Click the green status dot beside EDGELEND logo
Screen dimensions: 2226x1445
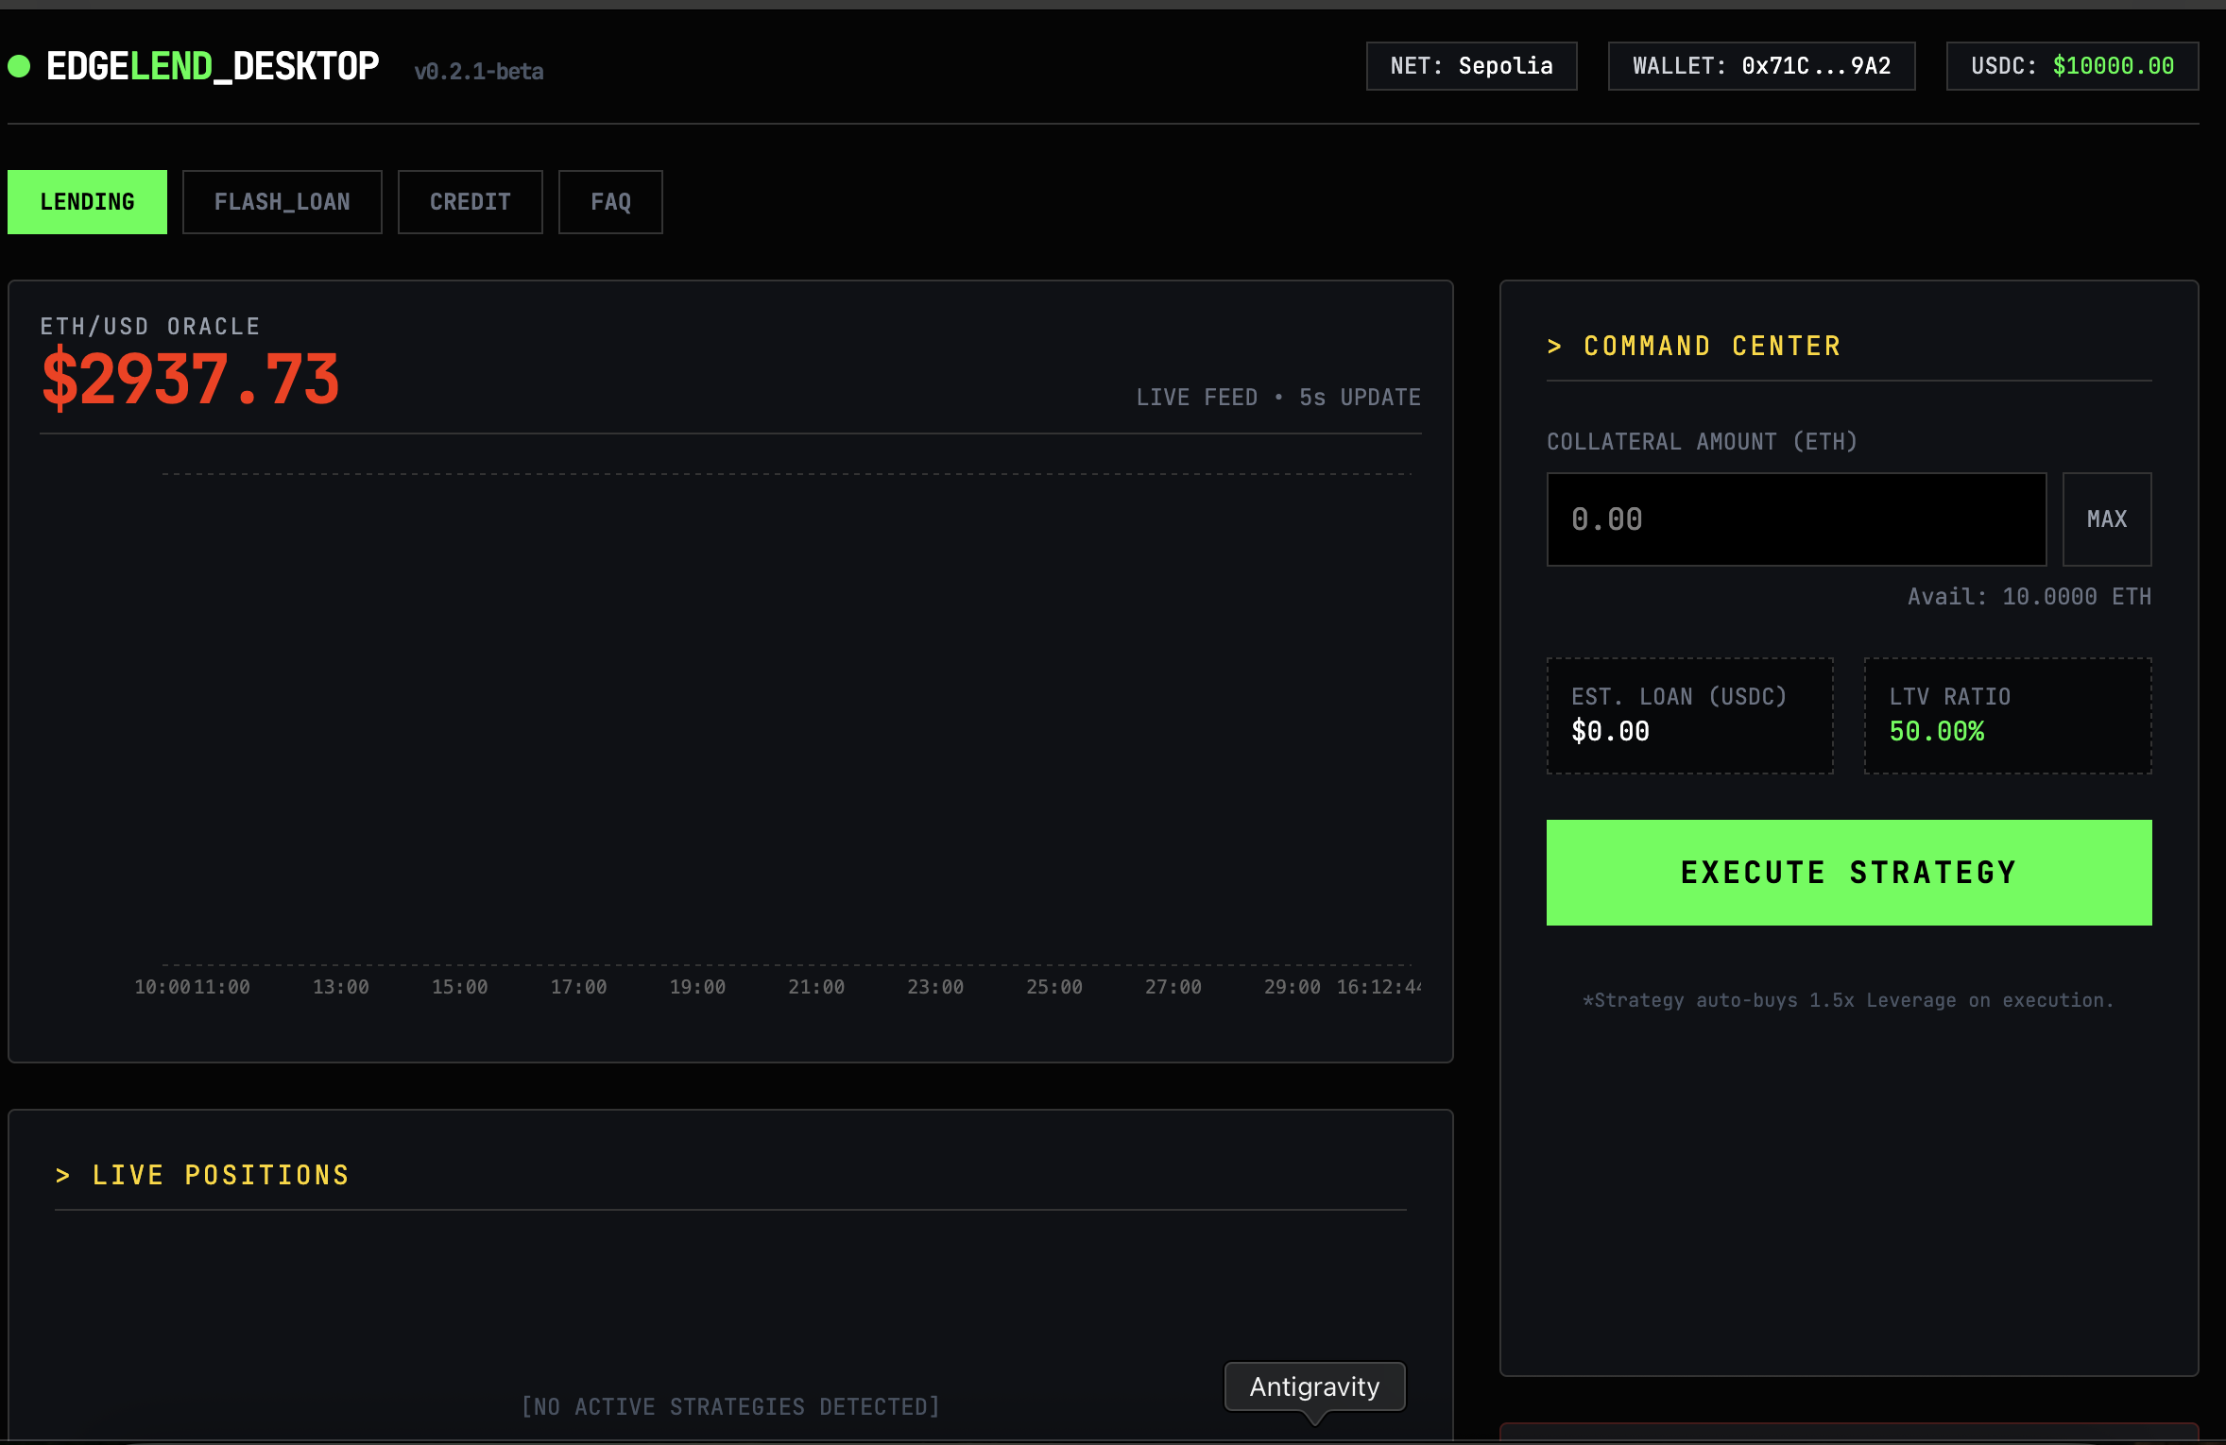pos(19,66)
